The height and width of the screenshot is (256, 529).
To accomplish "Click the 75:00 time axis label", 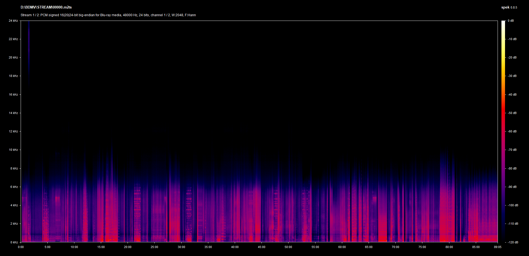I will pos(422,247).
